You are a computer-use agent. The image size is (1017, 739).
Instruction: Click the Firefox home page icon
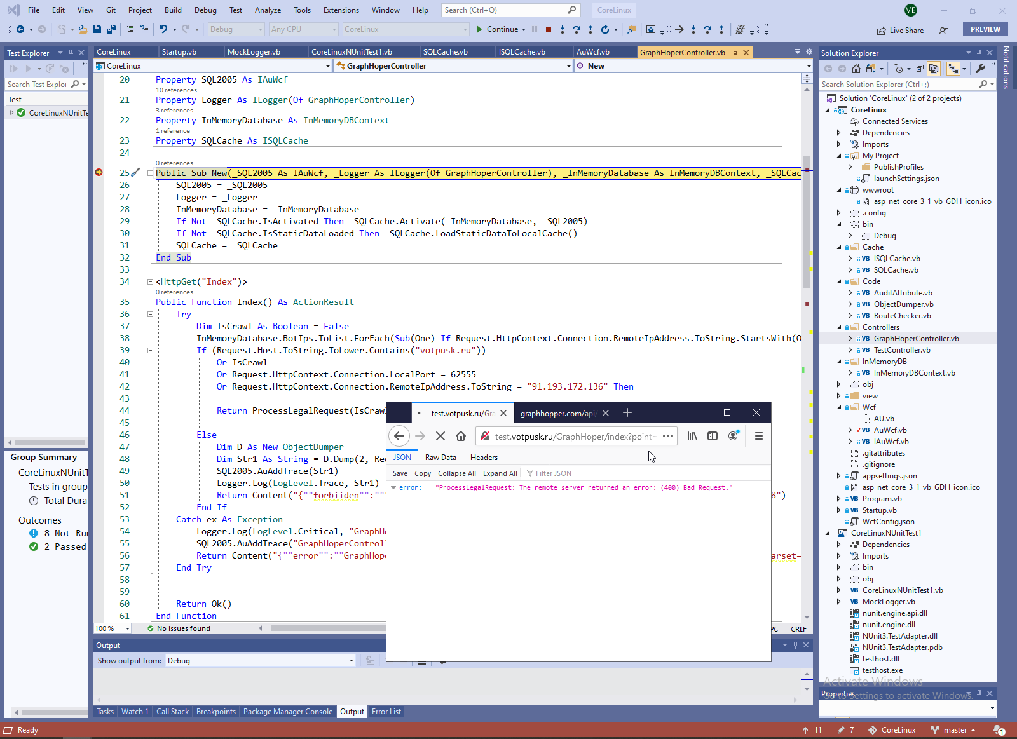(461, 436)
